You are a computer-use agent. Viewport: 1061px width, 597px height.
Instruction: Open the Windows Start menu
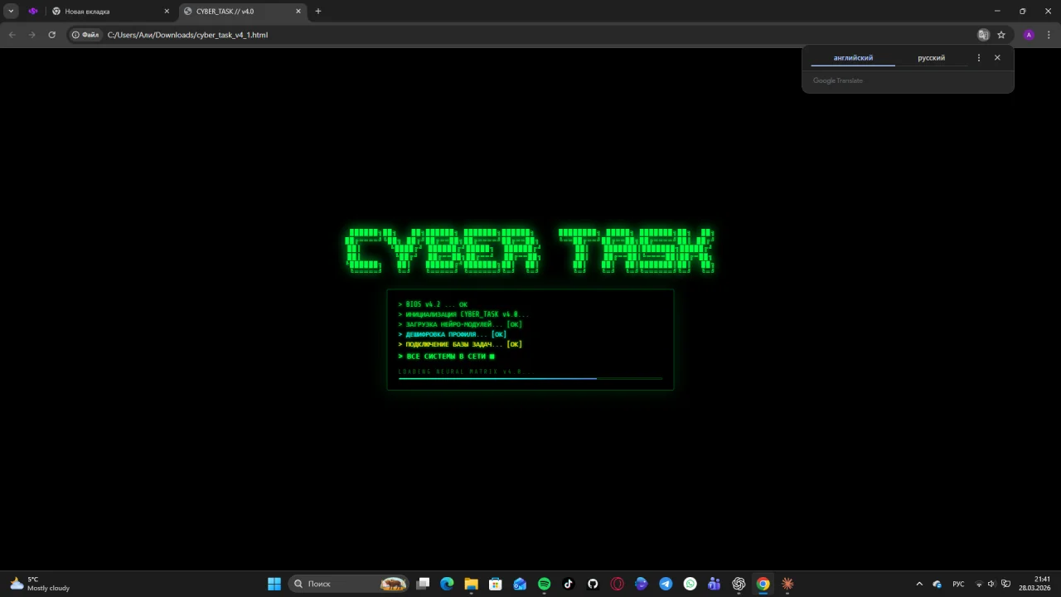click(x=274, y=584)
